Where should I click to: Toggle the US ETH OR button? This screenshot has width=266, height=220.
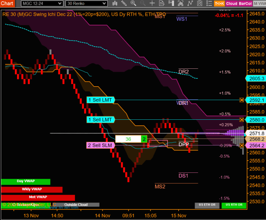(207, 205)
